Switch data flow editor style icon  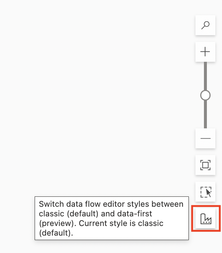(206, 219)
